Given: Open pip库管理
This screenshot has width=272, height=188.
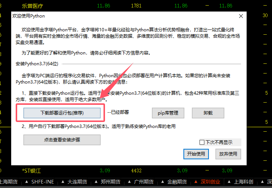Looking at the screenshot, I should click(168, 113).
